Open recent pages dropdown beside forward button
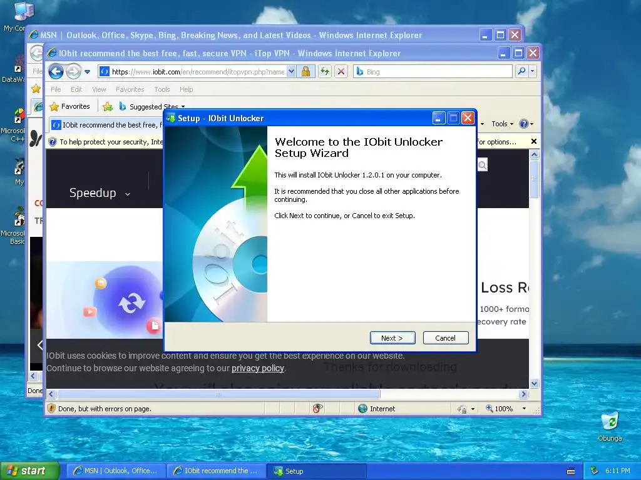 coord(88,72)
